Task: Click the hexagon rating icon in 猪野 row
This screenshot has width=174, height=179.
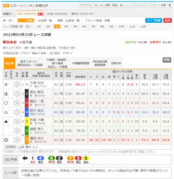Action: (17, 131)
